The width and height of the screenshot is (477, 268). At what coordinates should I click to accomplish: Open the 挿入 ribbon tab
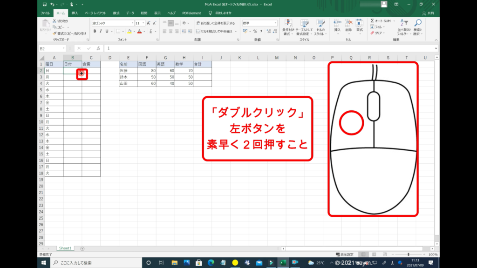coord(75,13)
